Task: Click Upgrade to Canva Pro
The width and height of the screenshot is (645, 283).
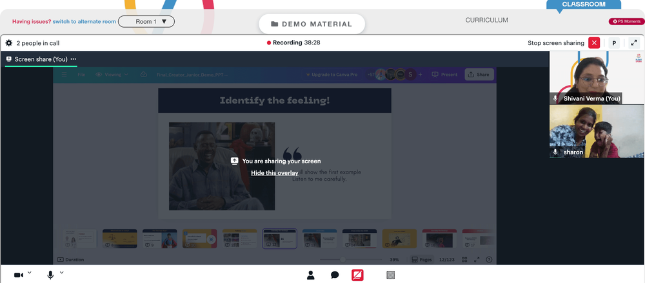Action: [x=332, y=75]
